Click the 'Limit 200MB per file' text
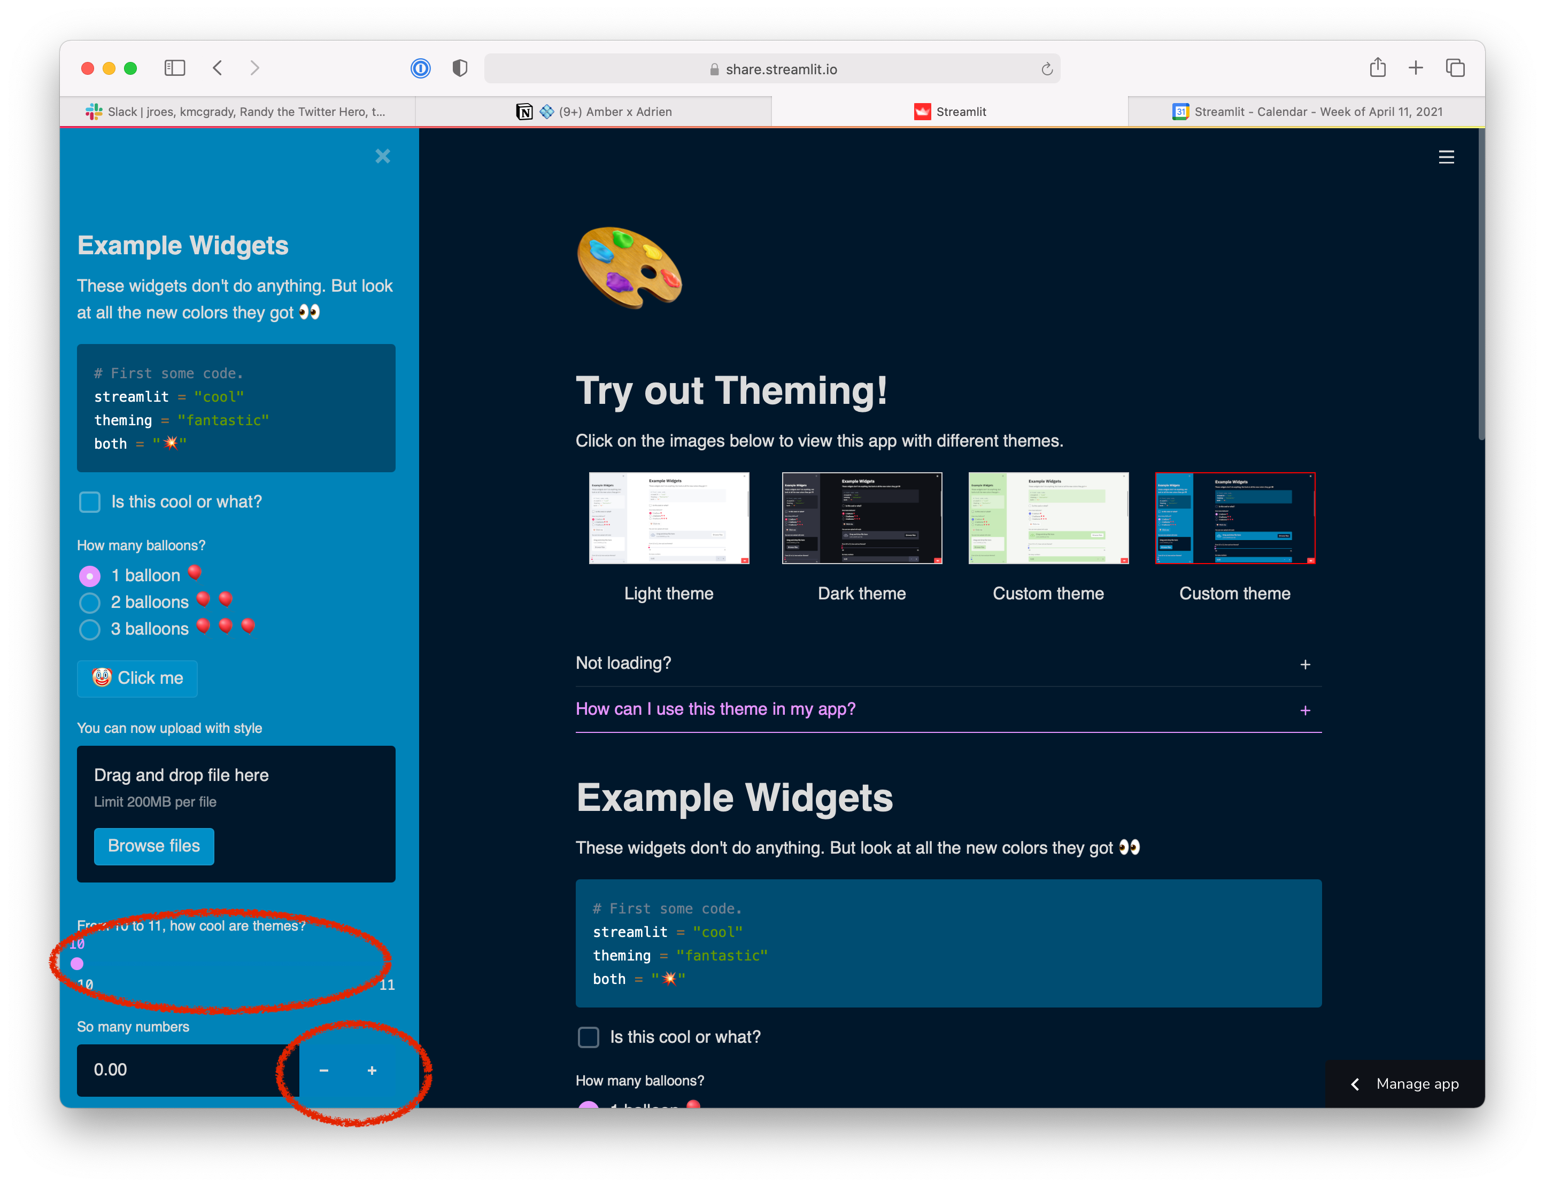Image resolution: width=1545 pixels, height=1187 pixels. click(156, 802)
